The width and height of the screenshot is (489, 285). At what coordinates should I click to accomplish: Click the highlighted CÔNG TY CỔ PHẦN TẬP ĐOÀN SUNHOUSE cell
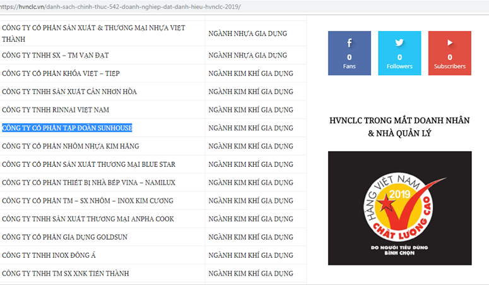point(67,128)
